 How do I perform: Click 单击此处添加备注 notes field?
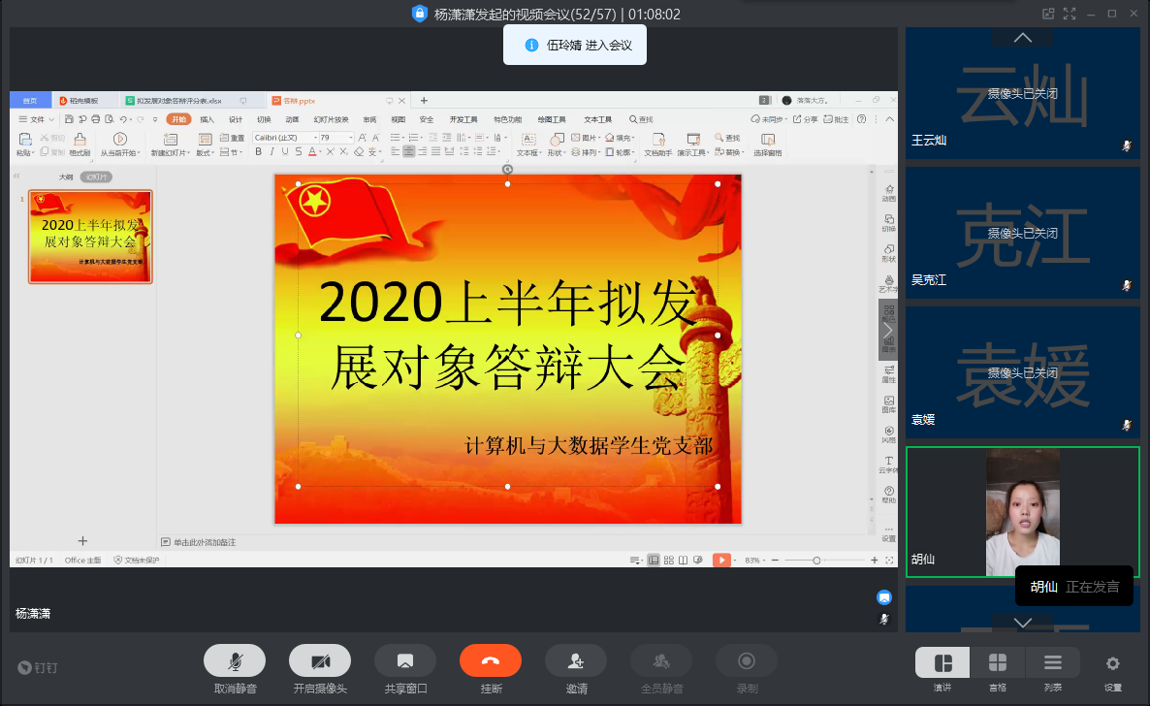[205, 542]
